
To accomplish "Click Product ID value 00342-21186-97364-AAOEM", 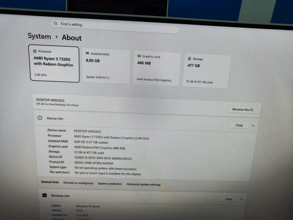I will click(94, 163).
